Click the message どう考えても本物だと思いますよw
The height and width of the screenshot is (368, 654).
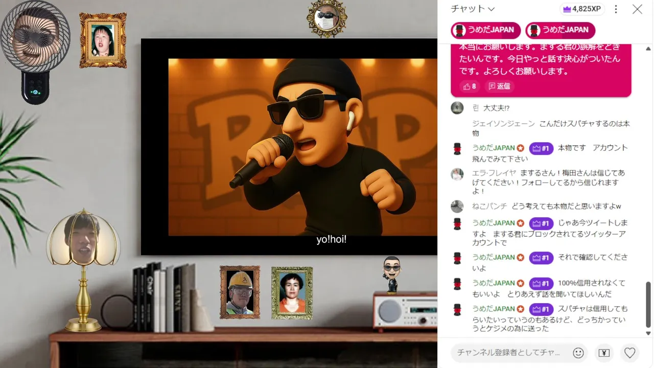click(x=566, y=206)
